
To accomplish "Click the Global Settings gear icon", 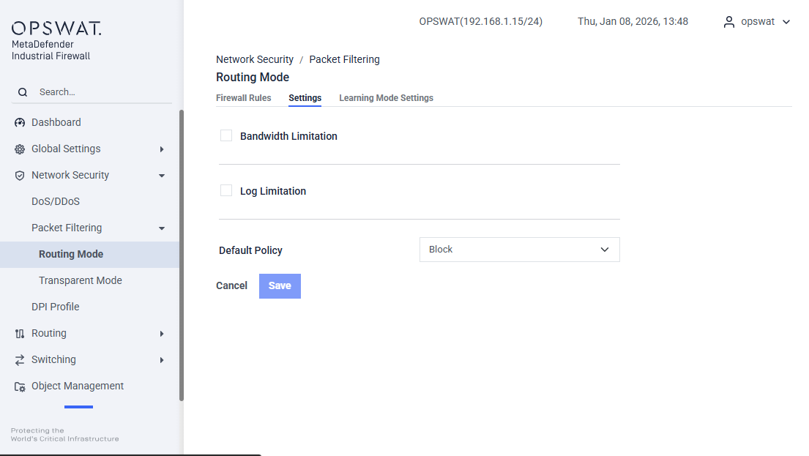I will tap(20, 149).
